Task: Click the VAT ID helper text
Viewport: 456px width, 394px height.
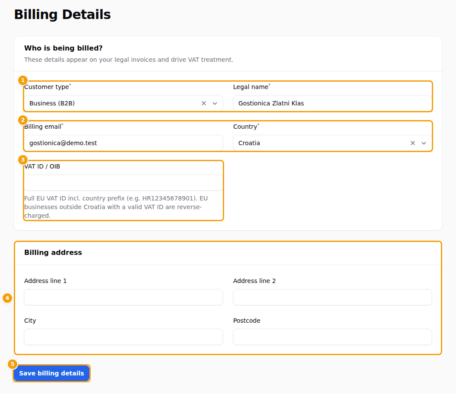Action: coord(116,207)
